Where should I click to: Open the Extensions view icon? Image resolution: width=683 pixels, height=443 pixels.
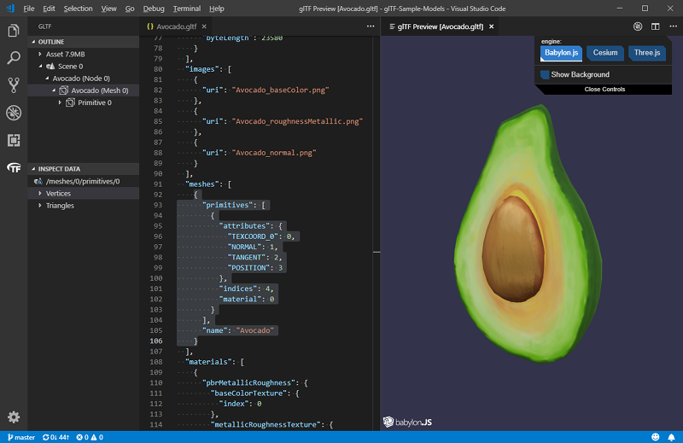(x=14, y=140)
